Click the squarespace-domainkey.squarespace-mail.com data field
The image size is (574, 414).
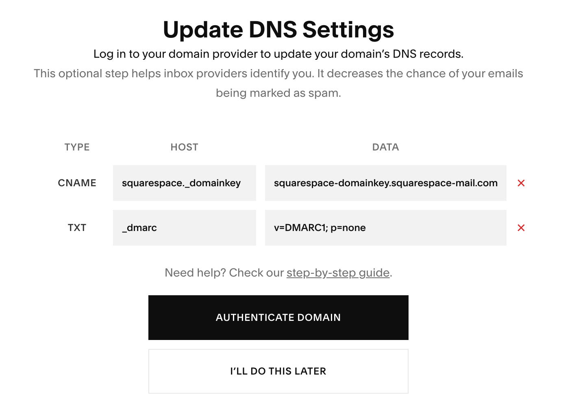pos(385,183)
